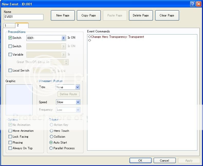Open the movement Speed dropdown
Viewport: 203px width, 166px height.
(78, 102)
